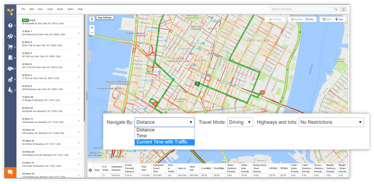This screenshot has width=374, height=184.
Task: Click the Search in this Route field
Action: point(302,9)
